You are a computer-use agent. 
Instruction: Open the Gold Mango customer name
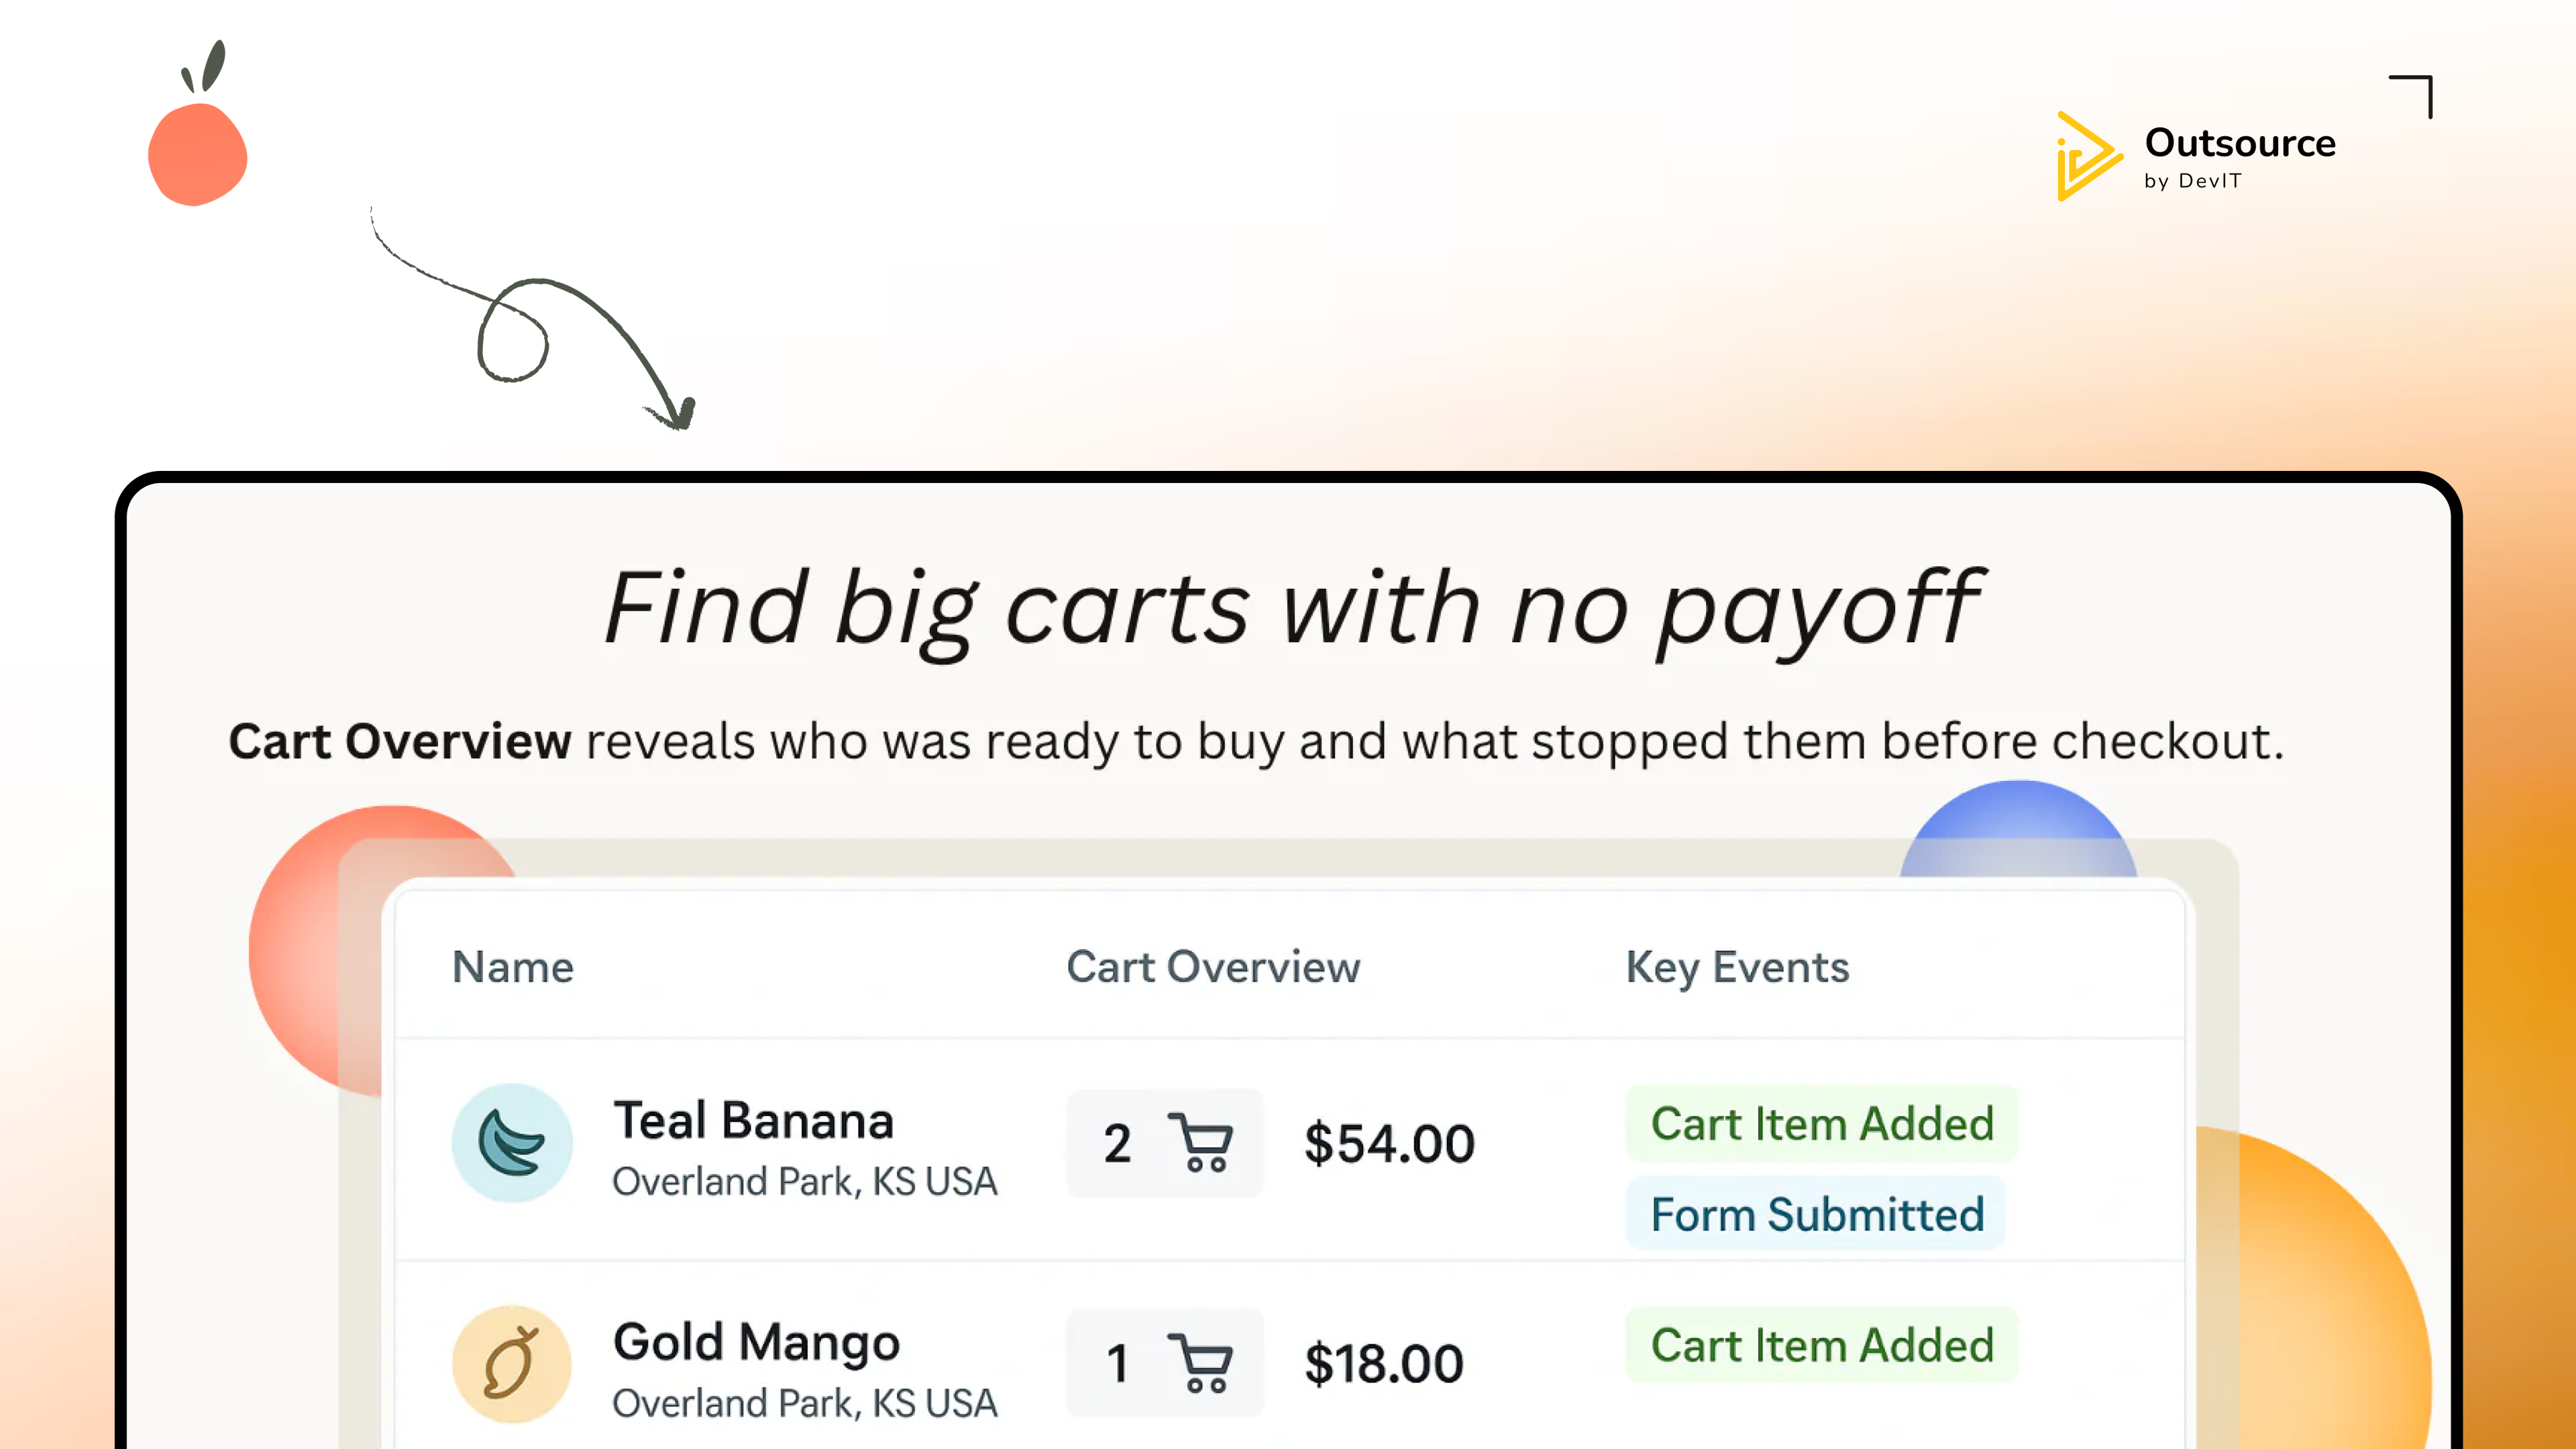point(756,1342)
